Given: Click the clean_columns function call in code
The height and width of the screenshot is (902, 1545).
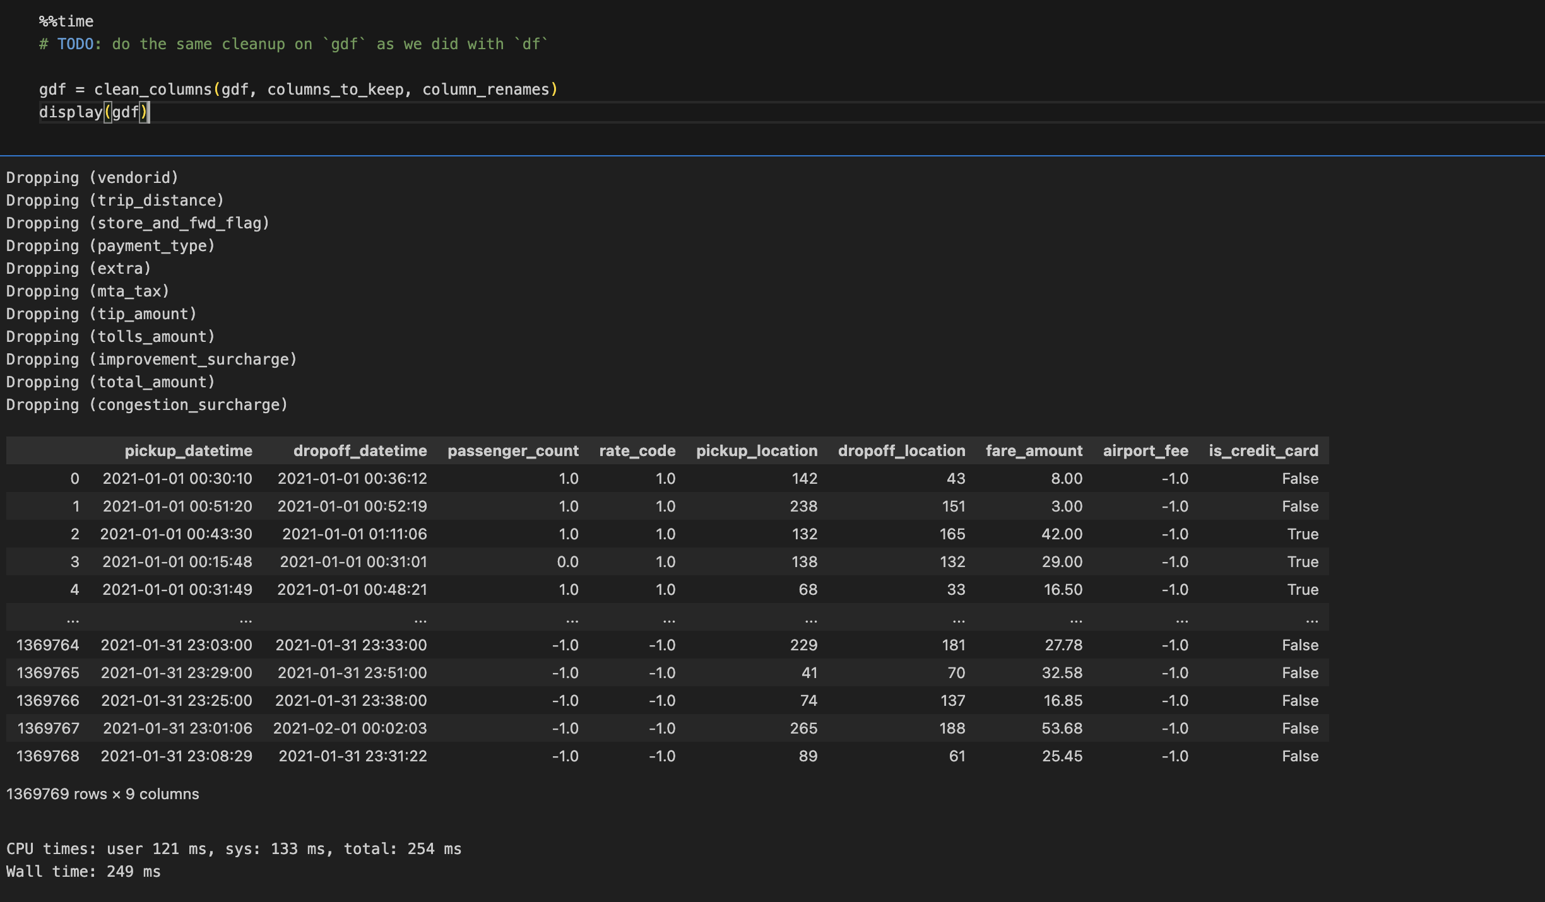Looking at the screenshot, I should pyautogui.click(x=153, y=90).
